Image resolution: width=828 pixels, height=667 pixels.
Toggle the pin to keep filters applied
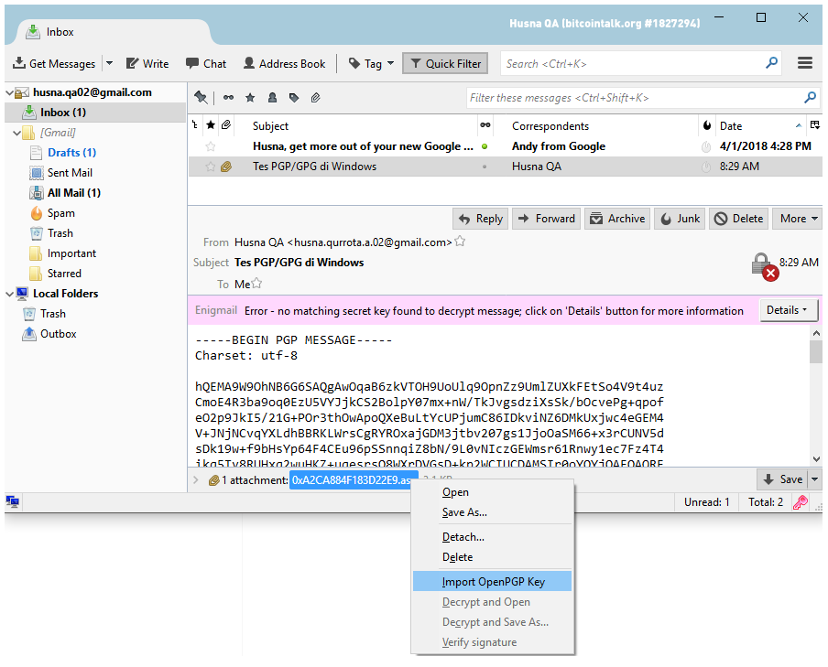[201, 97]
